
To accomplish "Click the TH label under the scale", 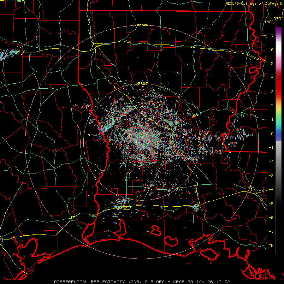I will pyautogui.click(x=271, y=246).
